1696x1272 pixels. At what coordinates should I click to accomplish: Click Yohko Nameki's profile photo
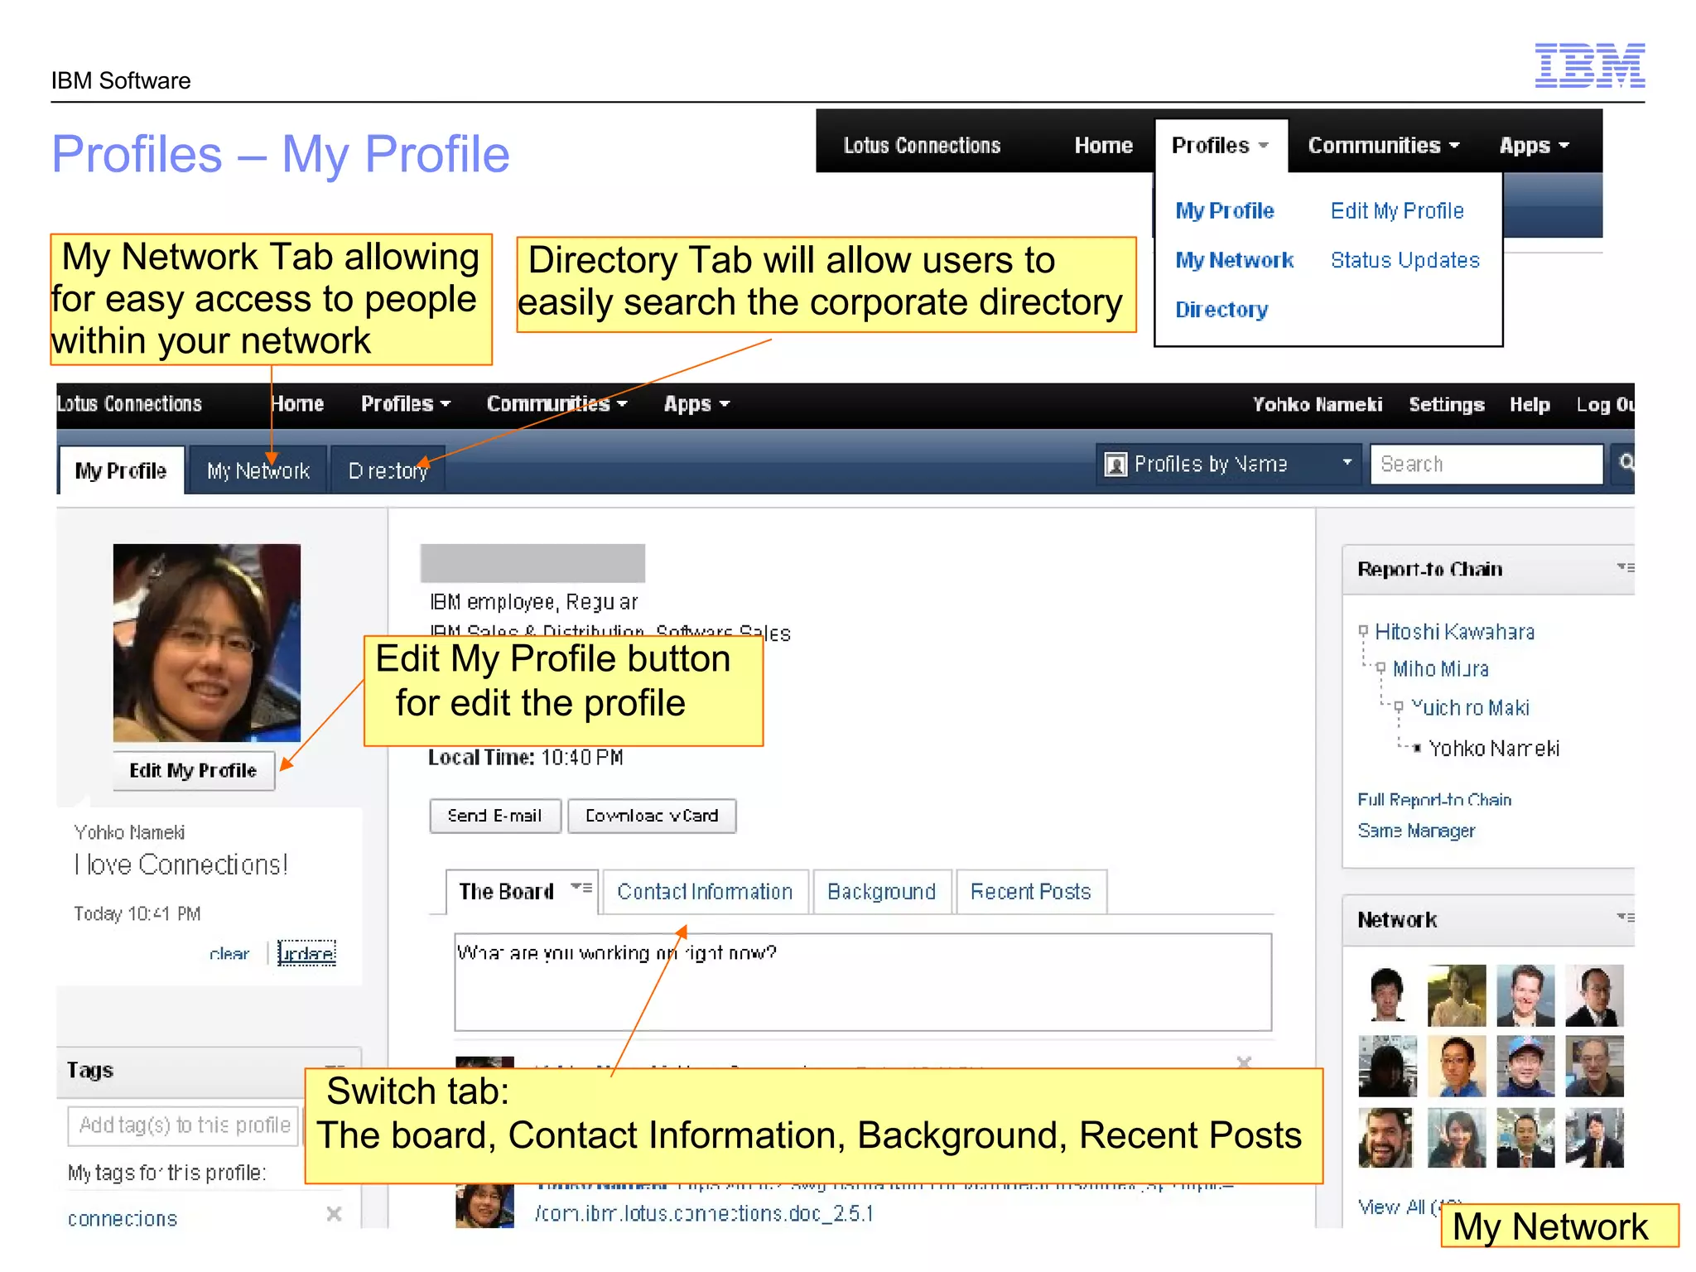pyautogui.click(x=206, y=643)
